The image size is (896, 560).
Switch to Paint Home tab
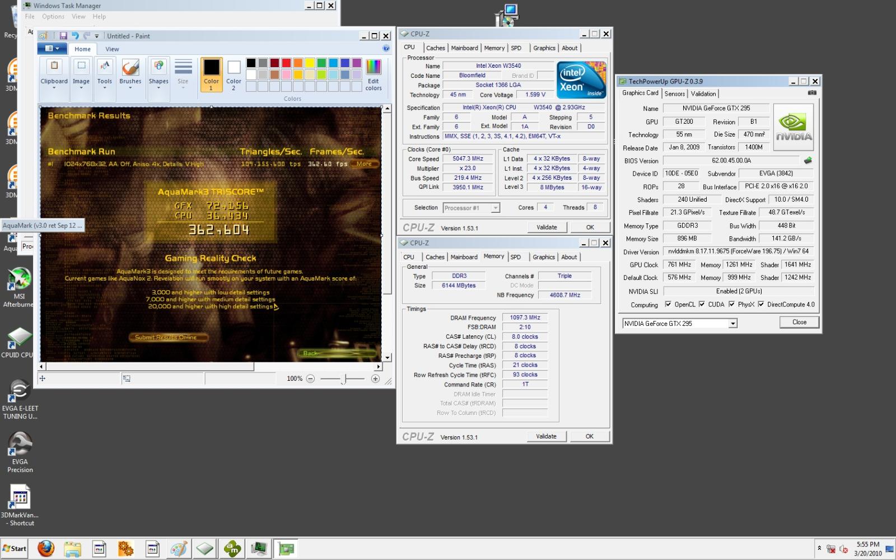pyautogui.click(x=83, y=49)
